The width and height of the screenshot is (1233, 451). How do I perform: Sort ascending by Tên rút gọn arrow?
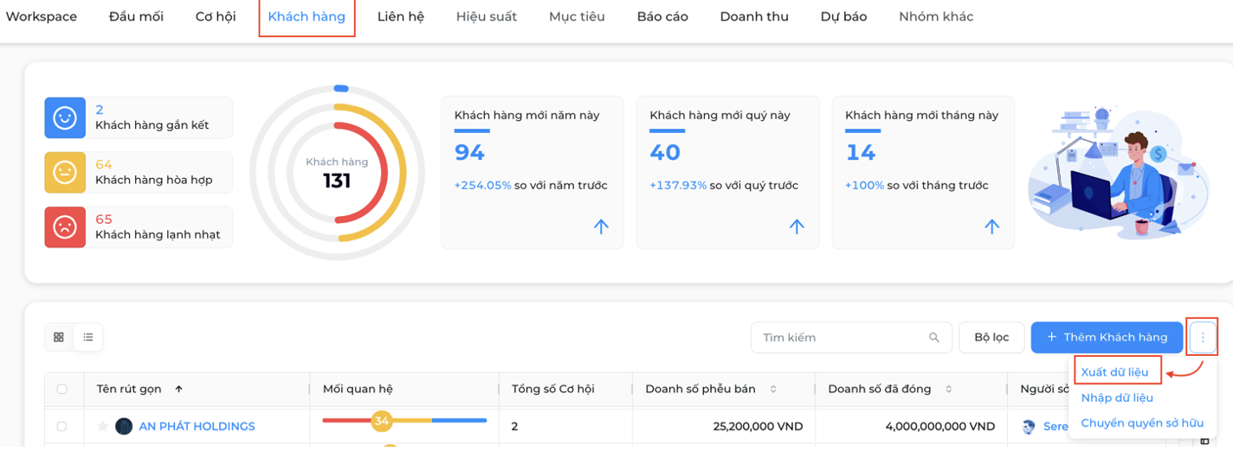click(x=178, y=389)
